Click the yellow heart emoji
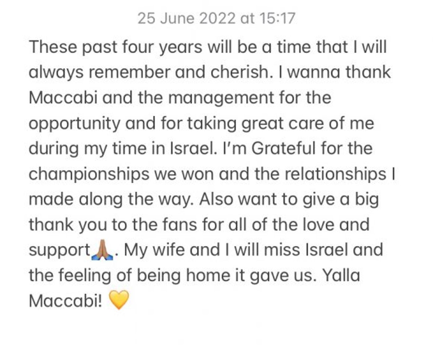The width and height of the screenshot is (433, 357). point(119,300)
